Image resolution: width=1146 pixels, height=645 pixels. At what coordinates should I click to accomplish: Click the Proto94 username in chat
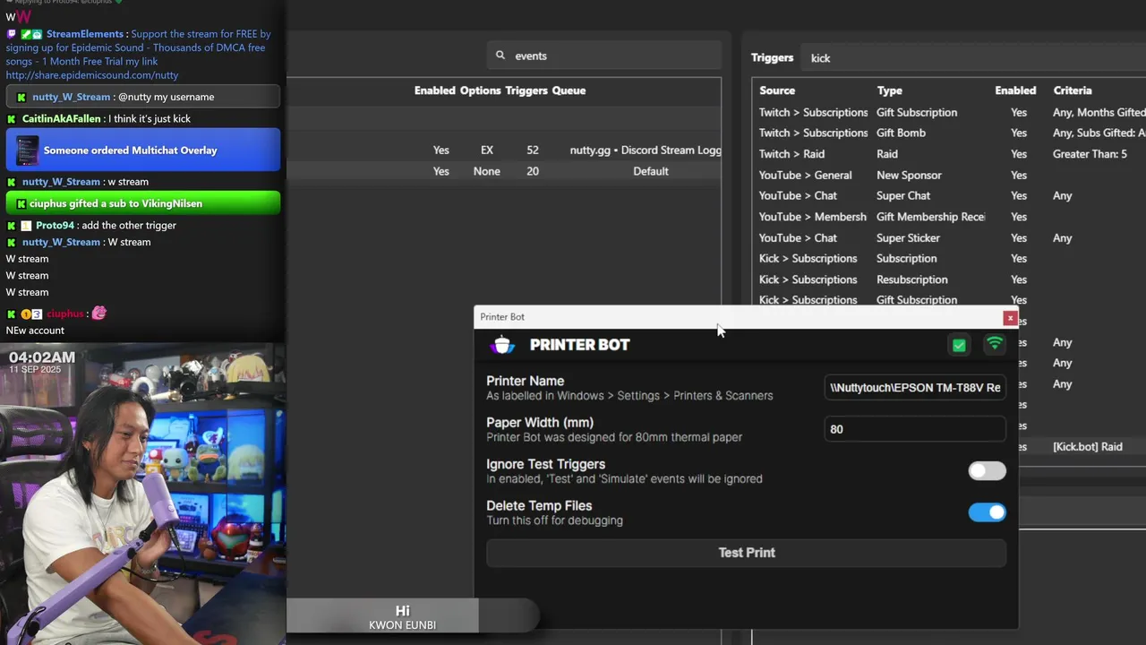[x=56, y=226]
